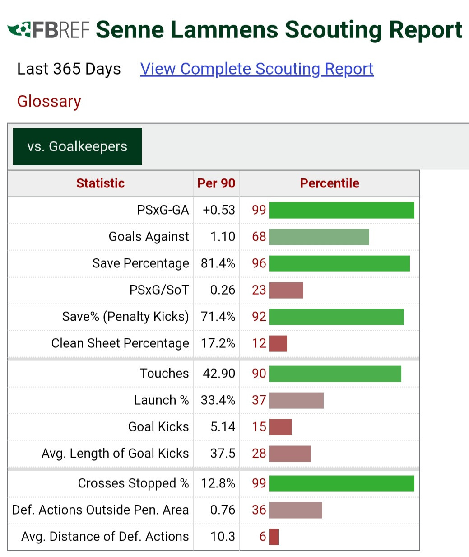Click the Touches statistic label
Image resolution: width=469 pixels, height=557 pixels.
coord(164,374)
